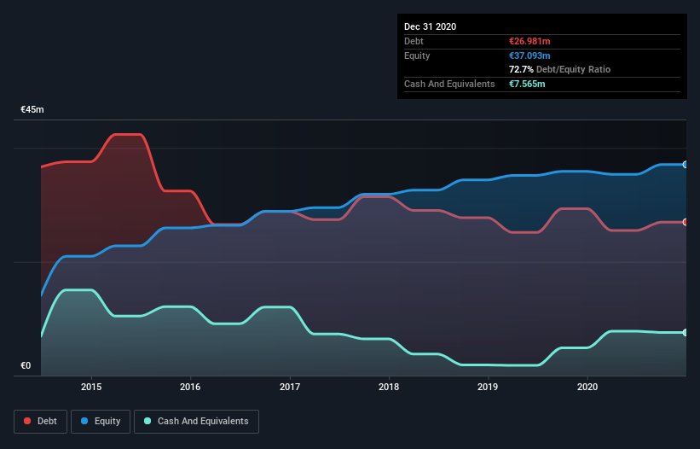This screenshot has height=449, width=700.
Task: Click the 2016 x-axis label
Action: [190, 387]
